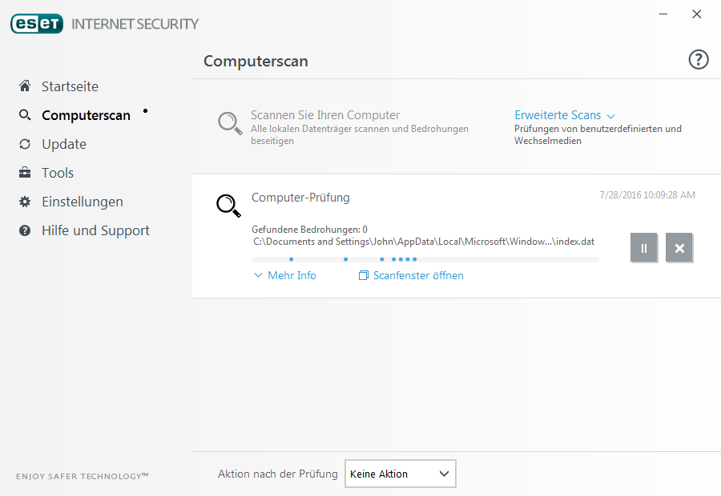Screen dimensions: 721x496
Task: Click the Startseite home icon
Action: coord(25,86)
